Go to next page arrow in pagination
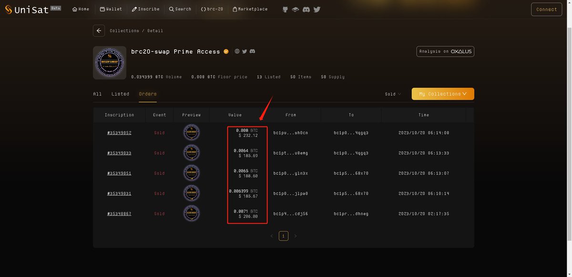This screenshot has height=277, width=572. (296, 236)
